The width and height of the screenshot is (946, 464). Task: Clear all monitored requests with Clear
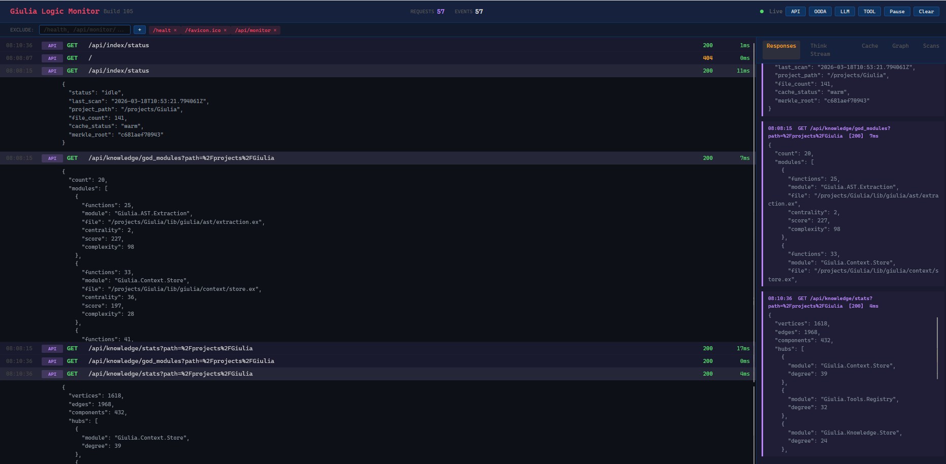926,11
